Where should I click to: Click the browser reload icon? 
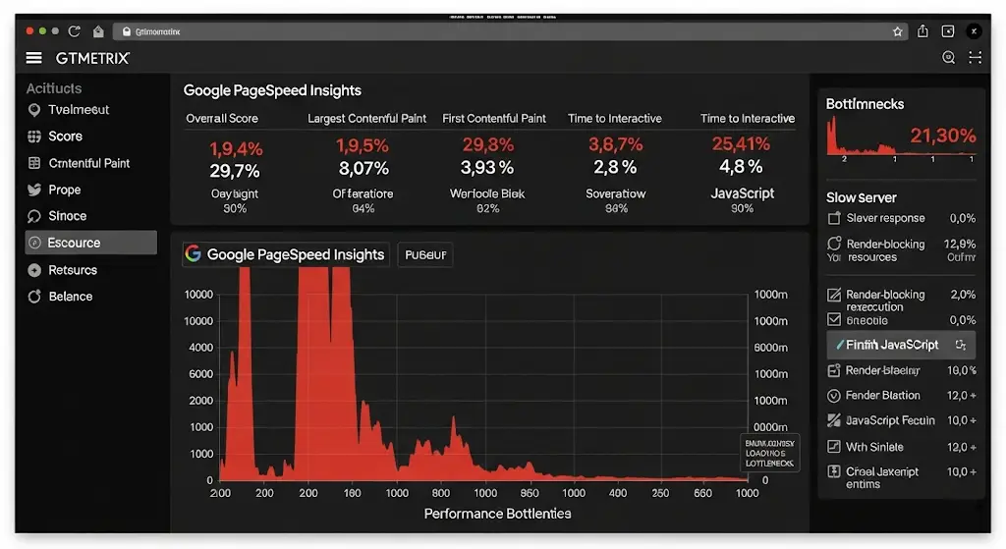click(75, 30)
